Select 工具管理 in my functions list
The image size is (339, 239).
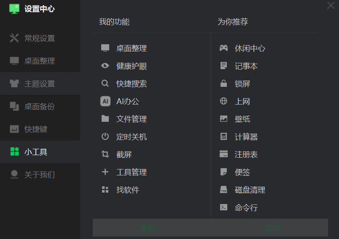click(131, 172)
